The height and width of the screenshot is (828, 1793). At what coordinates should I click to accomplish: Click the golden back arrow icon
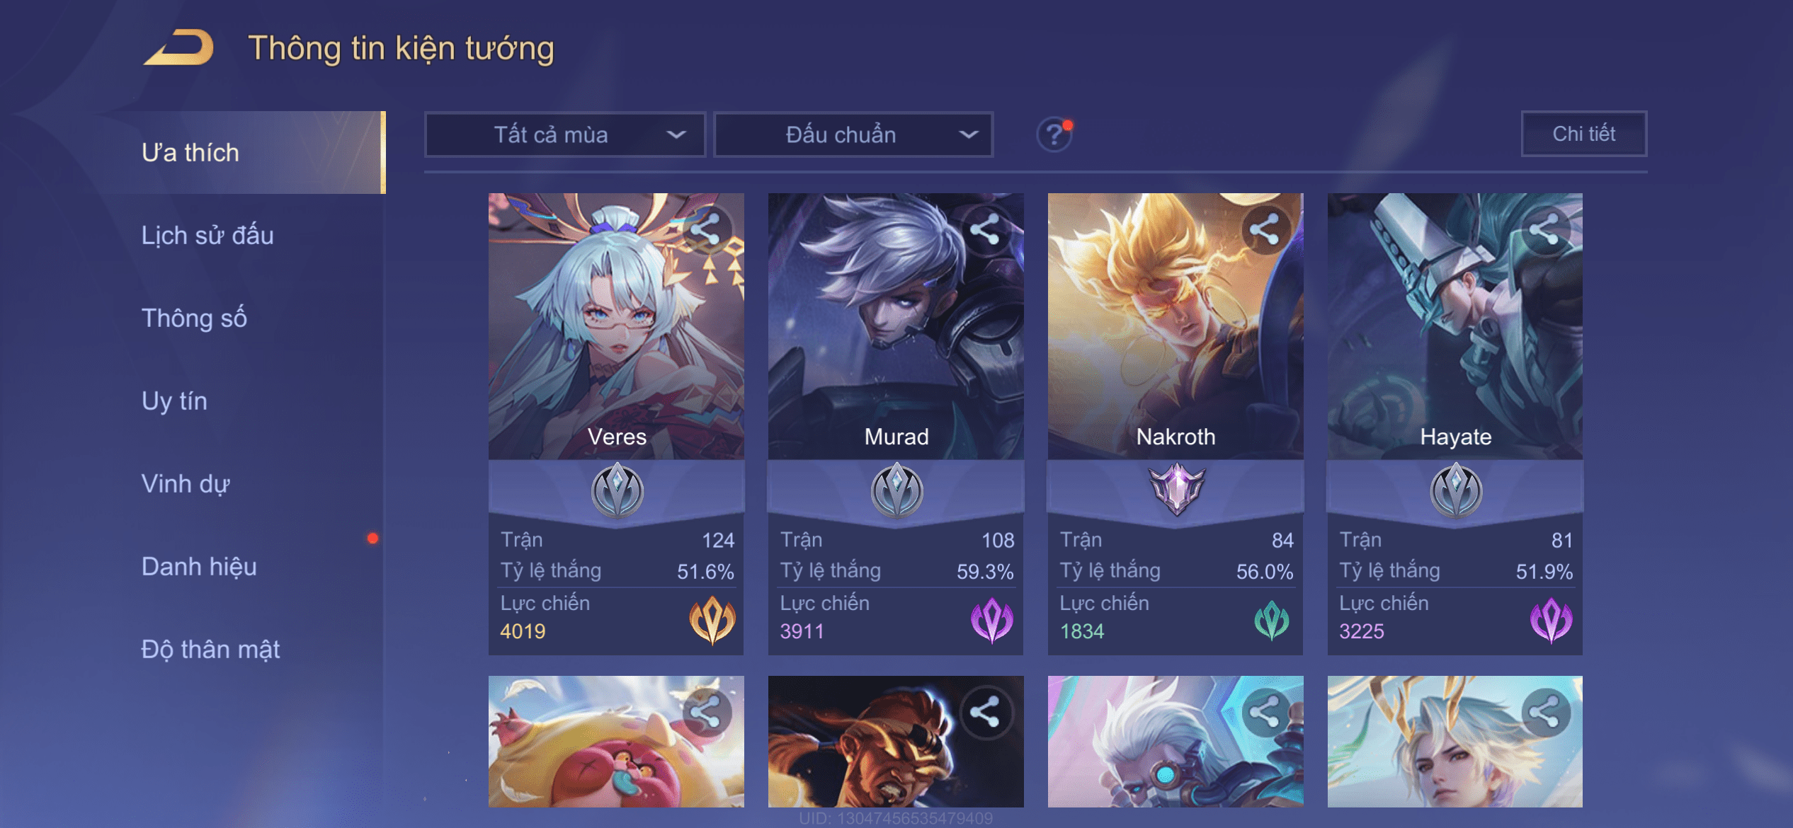178,47
